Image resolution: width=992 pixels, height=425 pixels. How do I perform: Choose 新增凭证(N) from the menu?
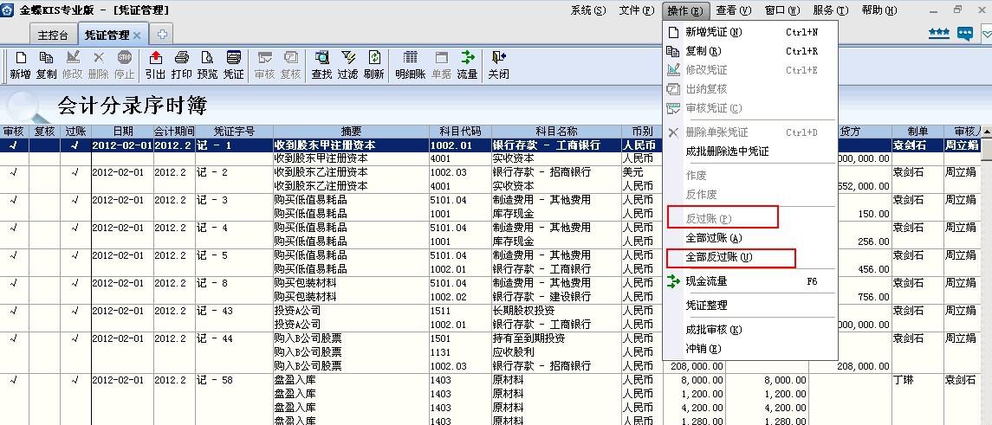pyautogui.click(x=749, y=32)
